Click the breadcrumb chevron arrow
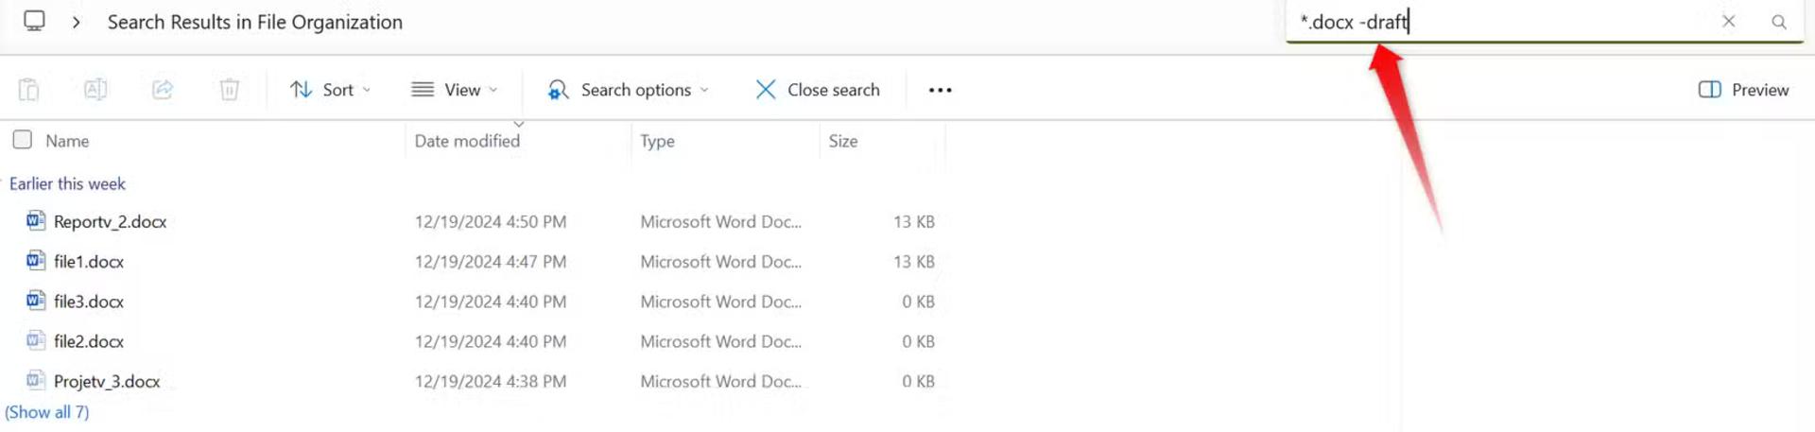Viewport: 1815px width, 432px height. pyautogui.click(x=77, y=22)
